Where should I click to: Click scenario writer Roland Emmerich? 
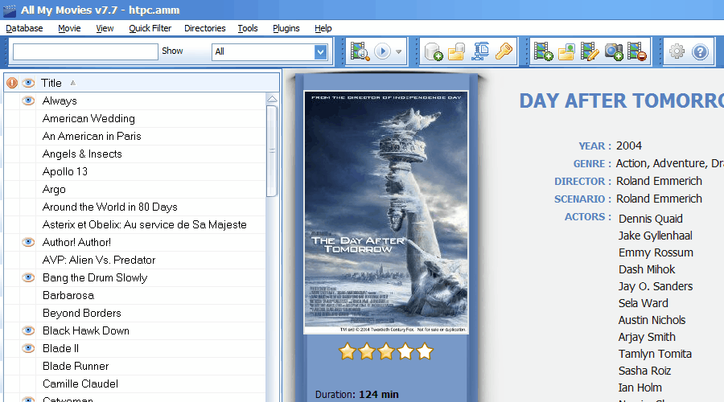point(659,199)
